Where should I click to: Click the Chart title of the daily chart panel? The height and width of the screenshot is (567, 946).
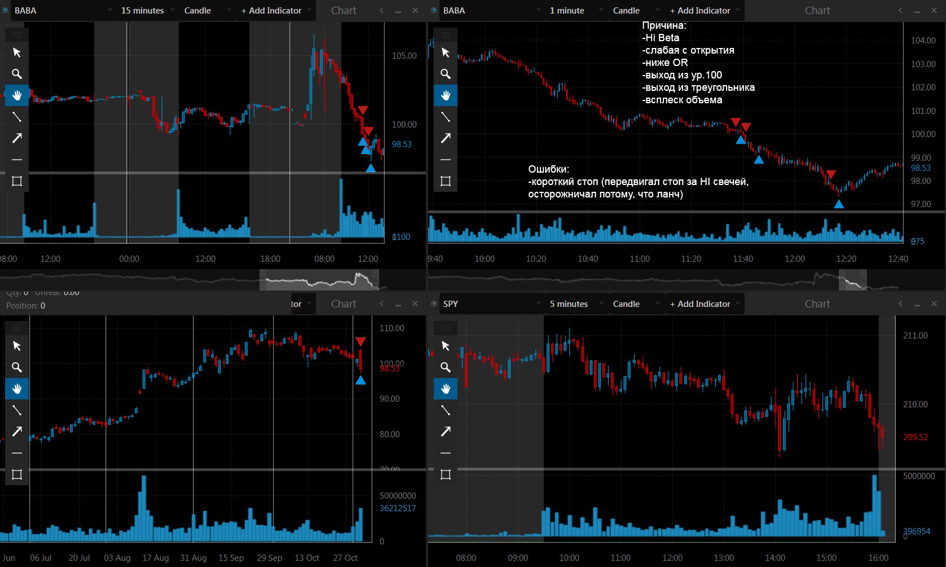click(344, 304)
